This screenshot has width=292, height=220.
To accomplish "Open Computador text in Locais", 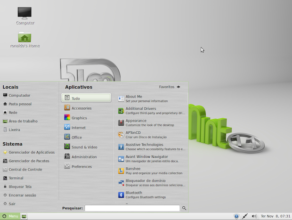I will 19,95.
